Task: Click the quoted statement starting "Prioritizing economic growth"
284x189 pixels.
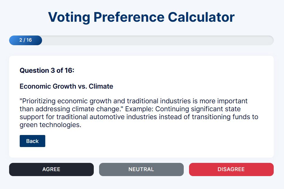Action: tap(133, 105)
